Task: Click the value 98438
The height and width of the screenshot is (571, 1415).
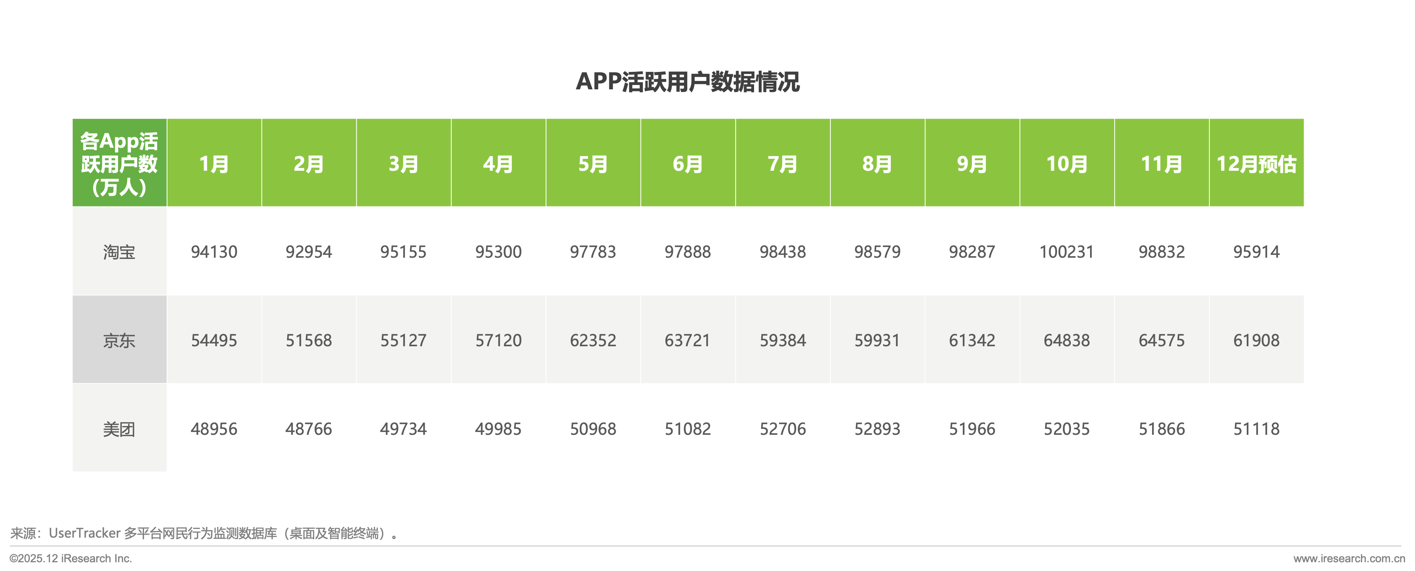Action: point(783,252)
